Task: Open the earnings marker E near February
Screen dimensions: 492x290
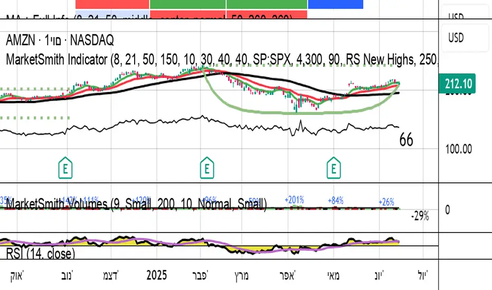Action: pos(207,168)
